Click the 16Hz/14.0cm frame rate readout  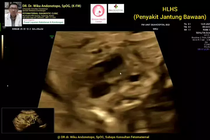pos(203,33)
